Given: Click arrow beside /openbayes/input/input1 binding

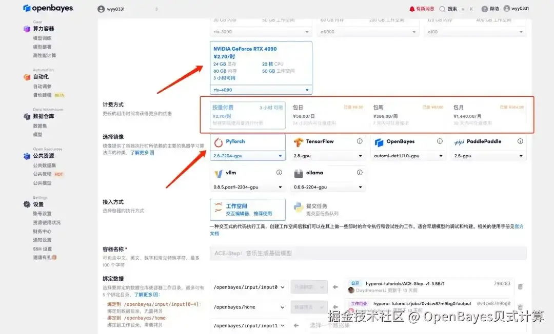Looking at the screenshot, I should point(296,325).
